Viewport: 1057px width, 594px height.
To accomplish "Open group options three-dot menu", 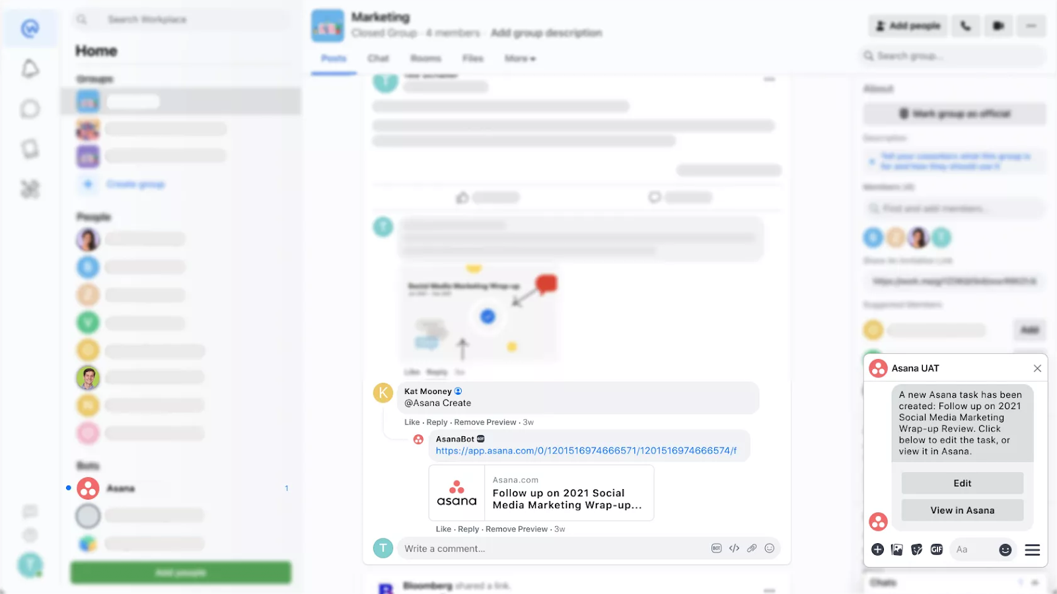I will 1031,26.
